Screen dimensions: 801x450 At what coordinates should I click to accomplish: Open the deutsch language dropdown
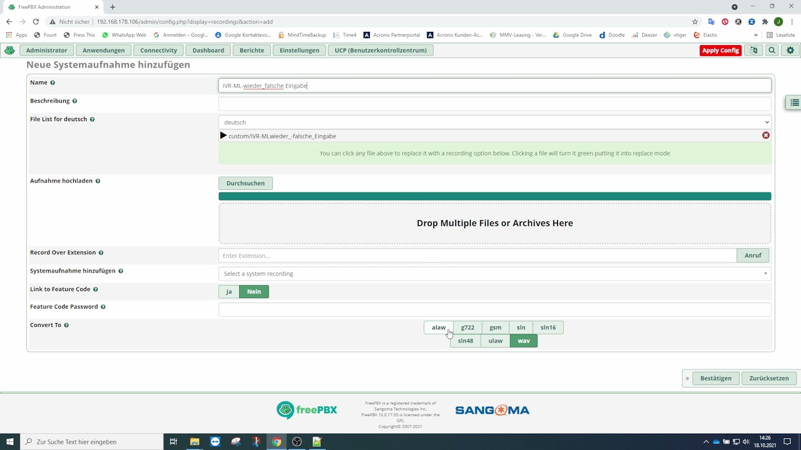[x=494, y=122]
